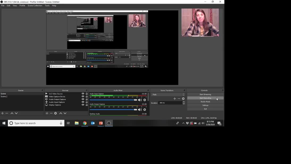
Task: Click the Duration 300 ms input field
Action: click(x=170, y=103)
